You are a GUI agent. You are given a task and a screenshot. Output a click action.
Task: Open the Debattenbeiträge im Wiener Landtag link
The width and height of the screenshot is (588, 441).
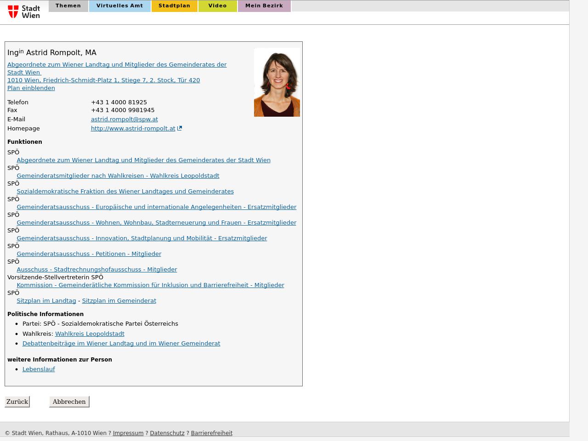click(121, 344)
